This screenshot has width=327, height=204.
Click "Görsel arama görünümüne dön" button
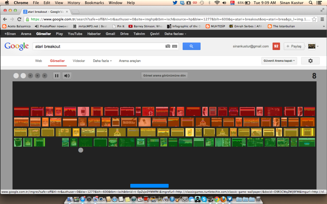click(x=164, y=75)
